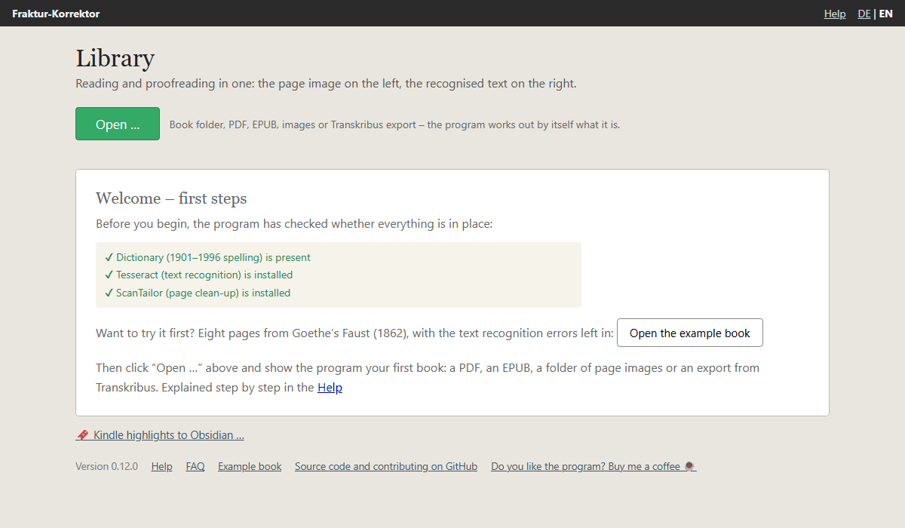
Task: Click the Version 0.12.0 label
Action: 106,466
